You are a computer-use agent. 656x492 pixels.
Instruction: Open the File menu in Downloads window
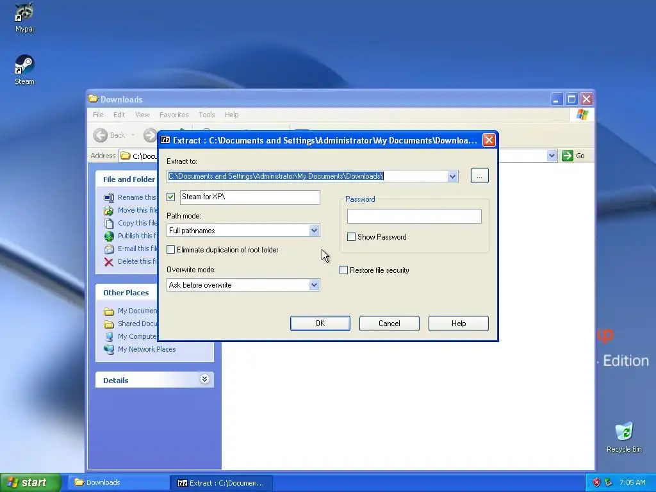[98, 115]
